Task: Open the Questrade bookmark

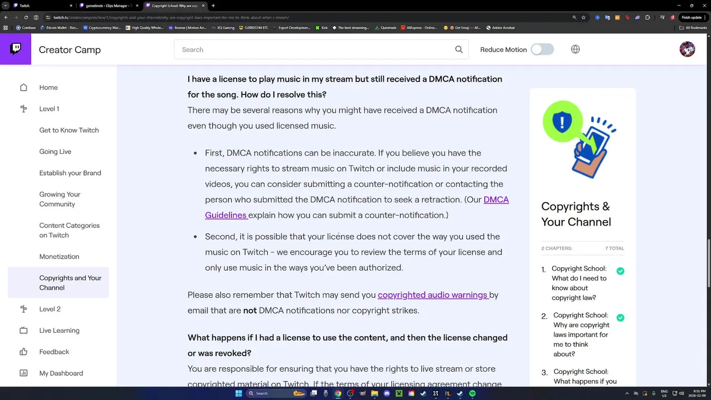Action: coord(385,27)
